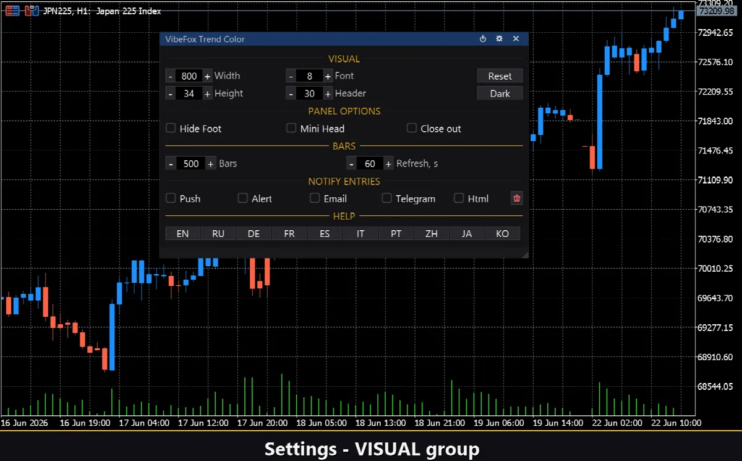This screenshot has height=461, width=742.
Task: Click the blue list icon at chart top-left
Action: click(x=12, y=11)
